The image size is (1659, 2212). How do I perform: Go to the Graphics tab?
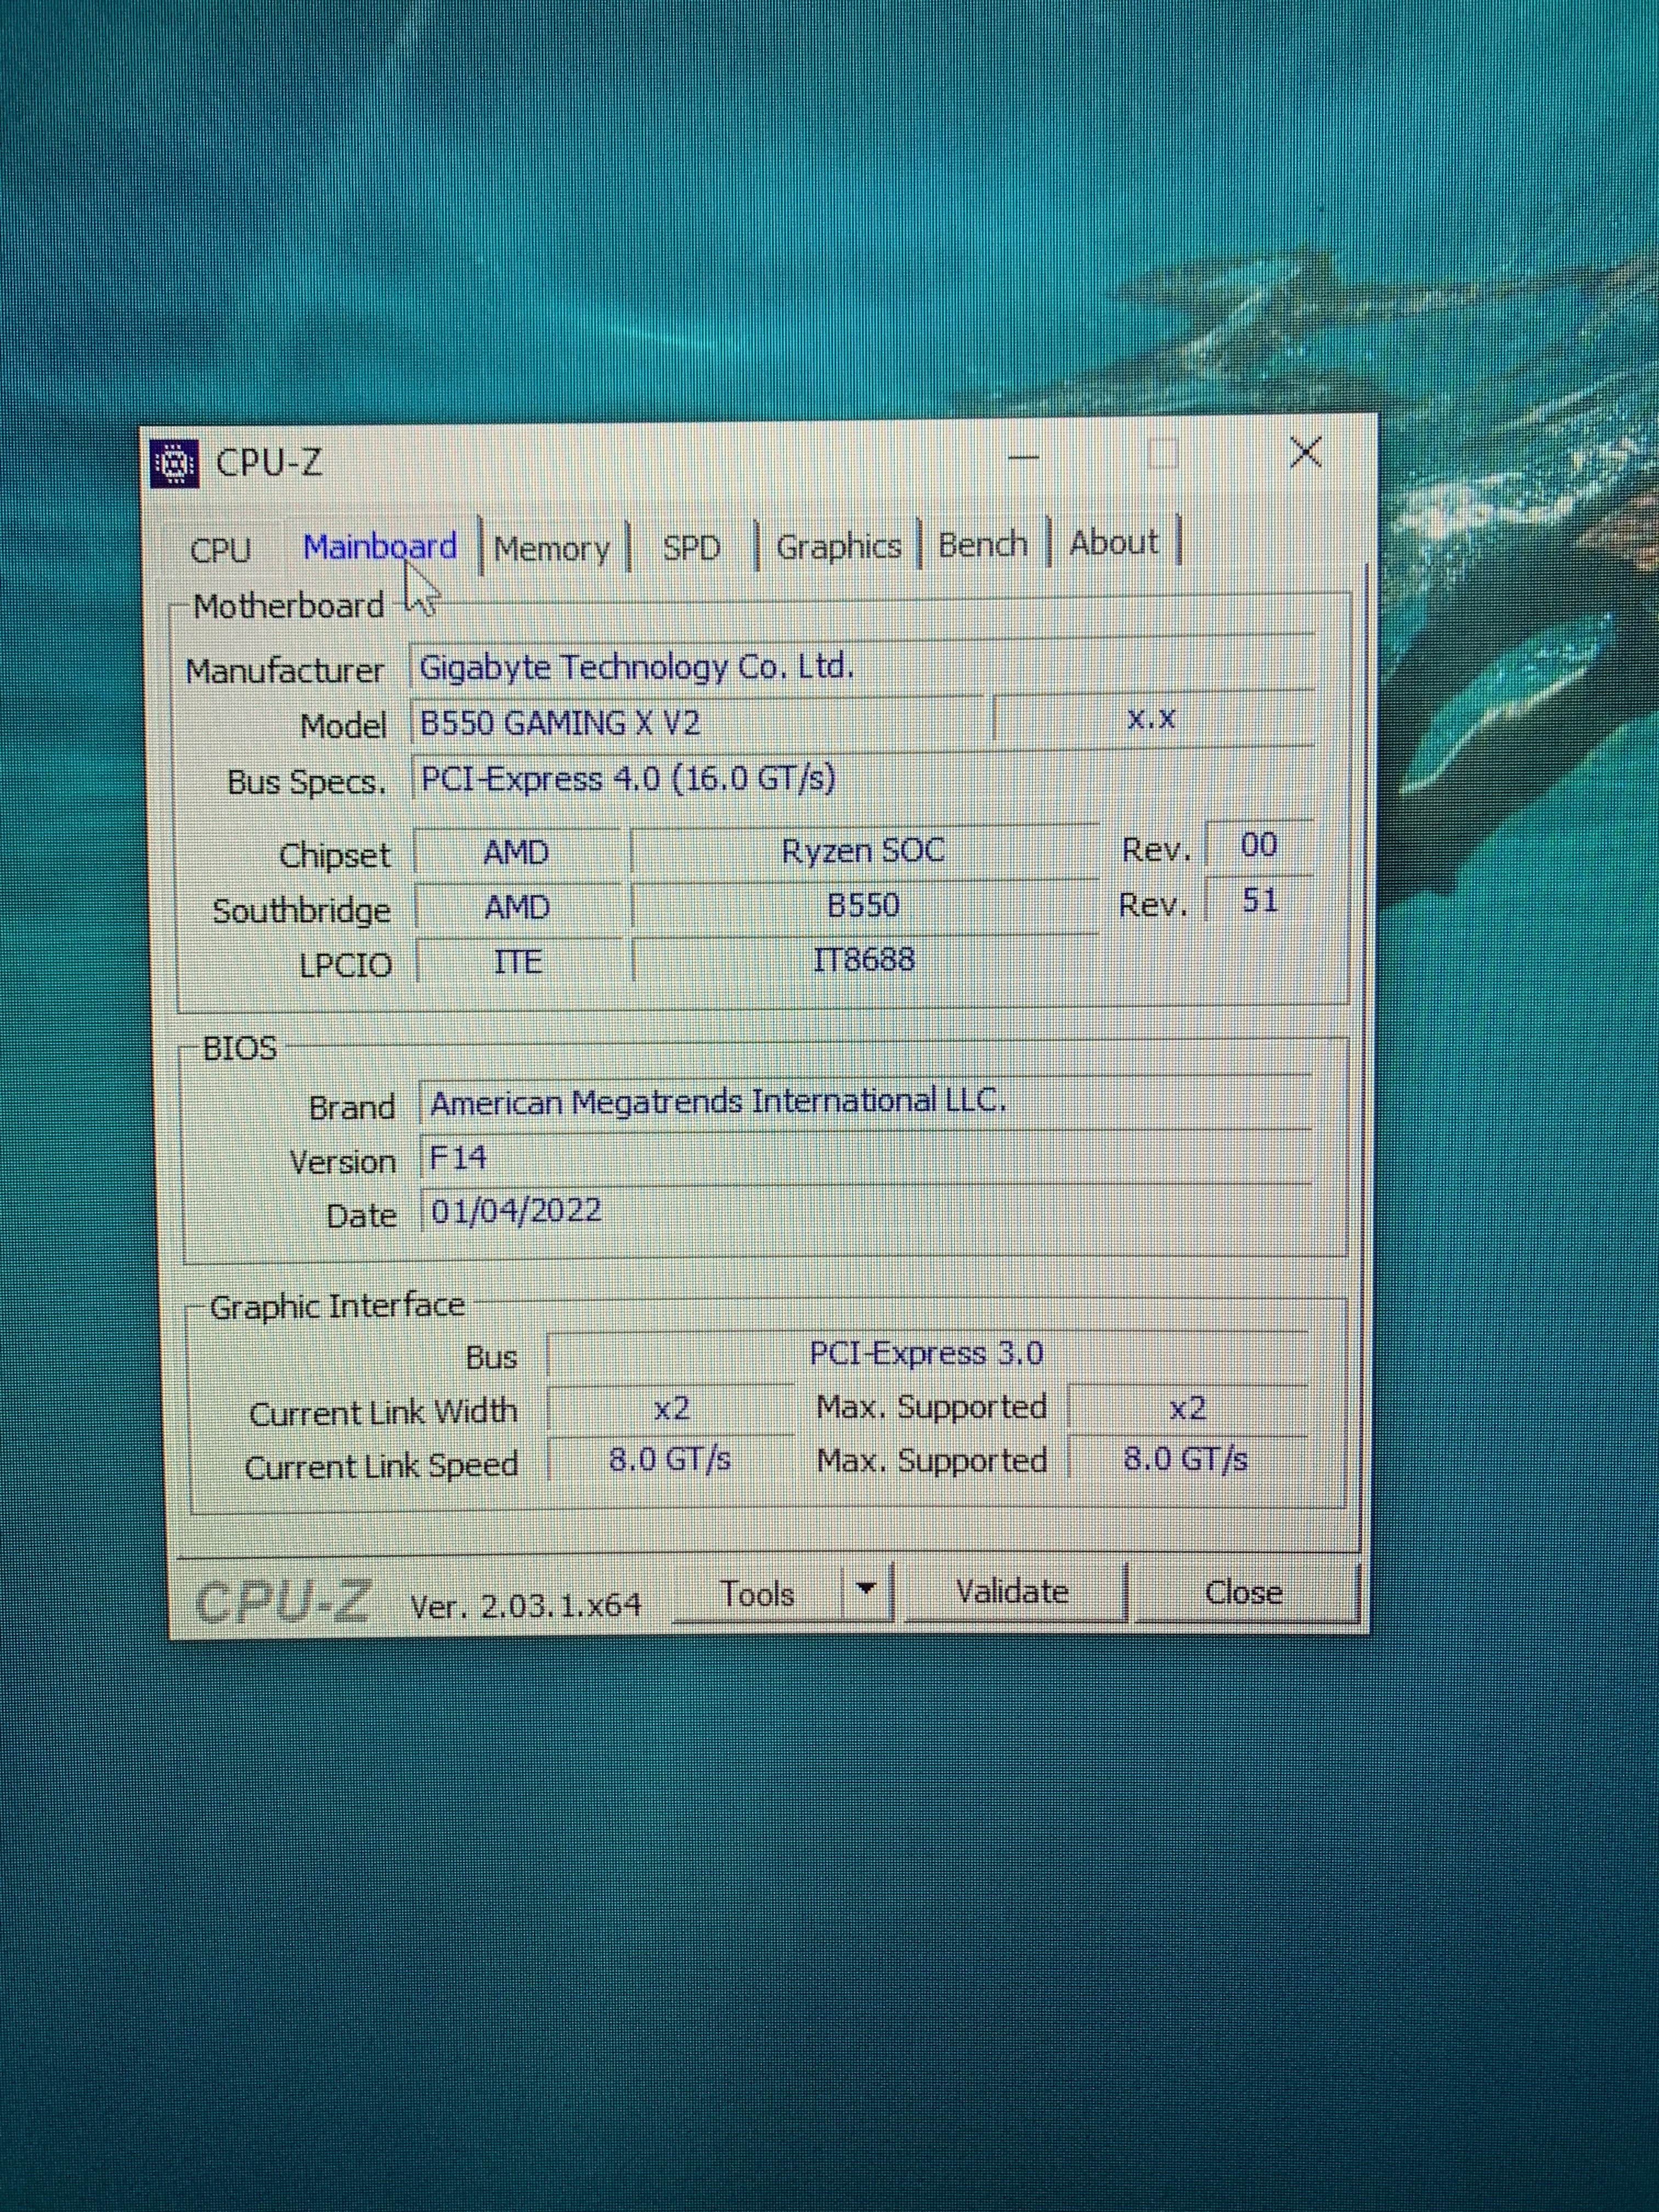click(838, 547)
